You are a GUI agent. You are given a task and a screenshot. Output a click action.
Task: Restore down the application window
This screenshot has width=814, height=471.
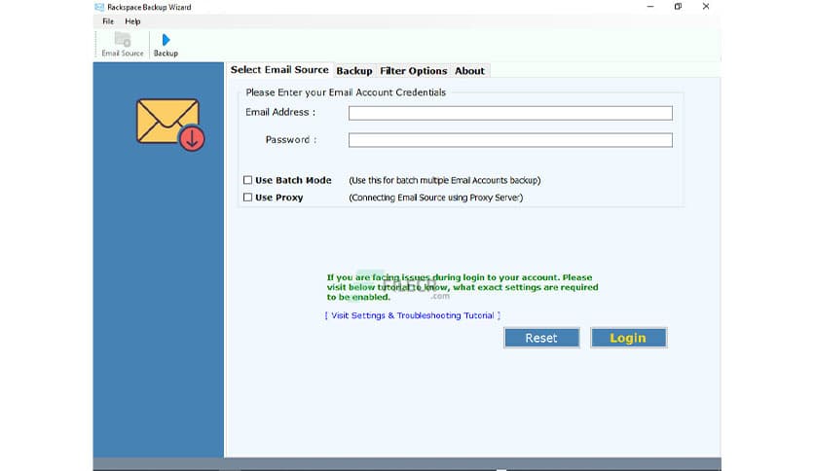pyautogui.click(x=678, y=7)
